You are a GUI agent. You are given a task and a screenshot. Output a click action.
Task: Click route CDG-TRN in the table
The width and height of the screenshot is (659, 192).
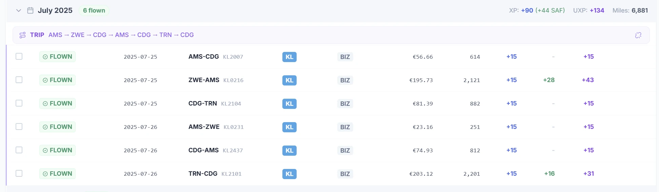pyautogui.click(x=203, y=103)
